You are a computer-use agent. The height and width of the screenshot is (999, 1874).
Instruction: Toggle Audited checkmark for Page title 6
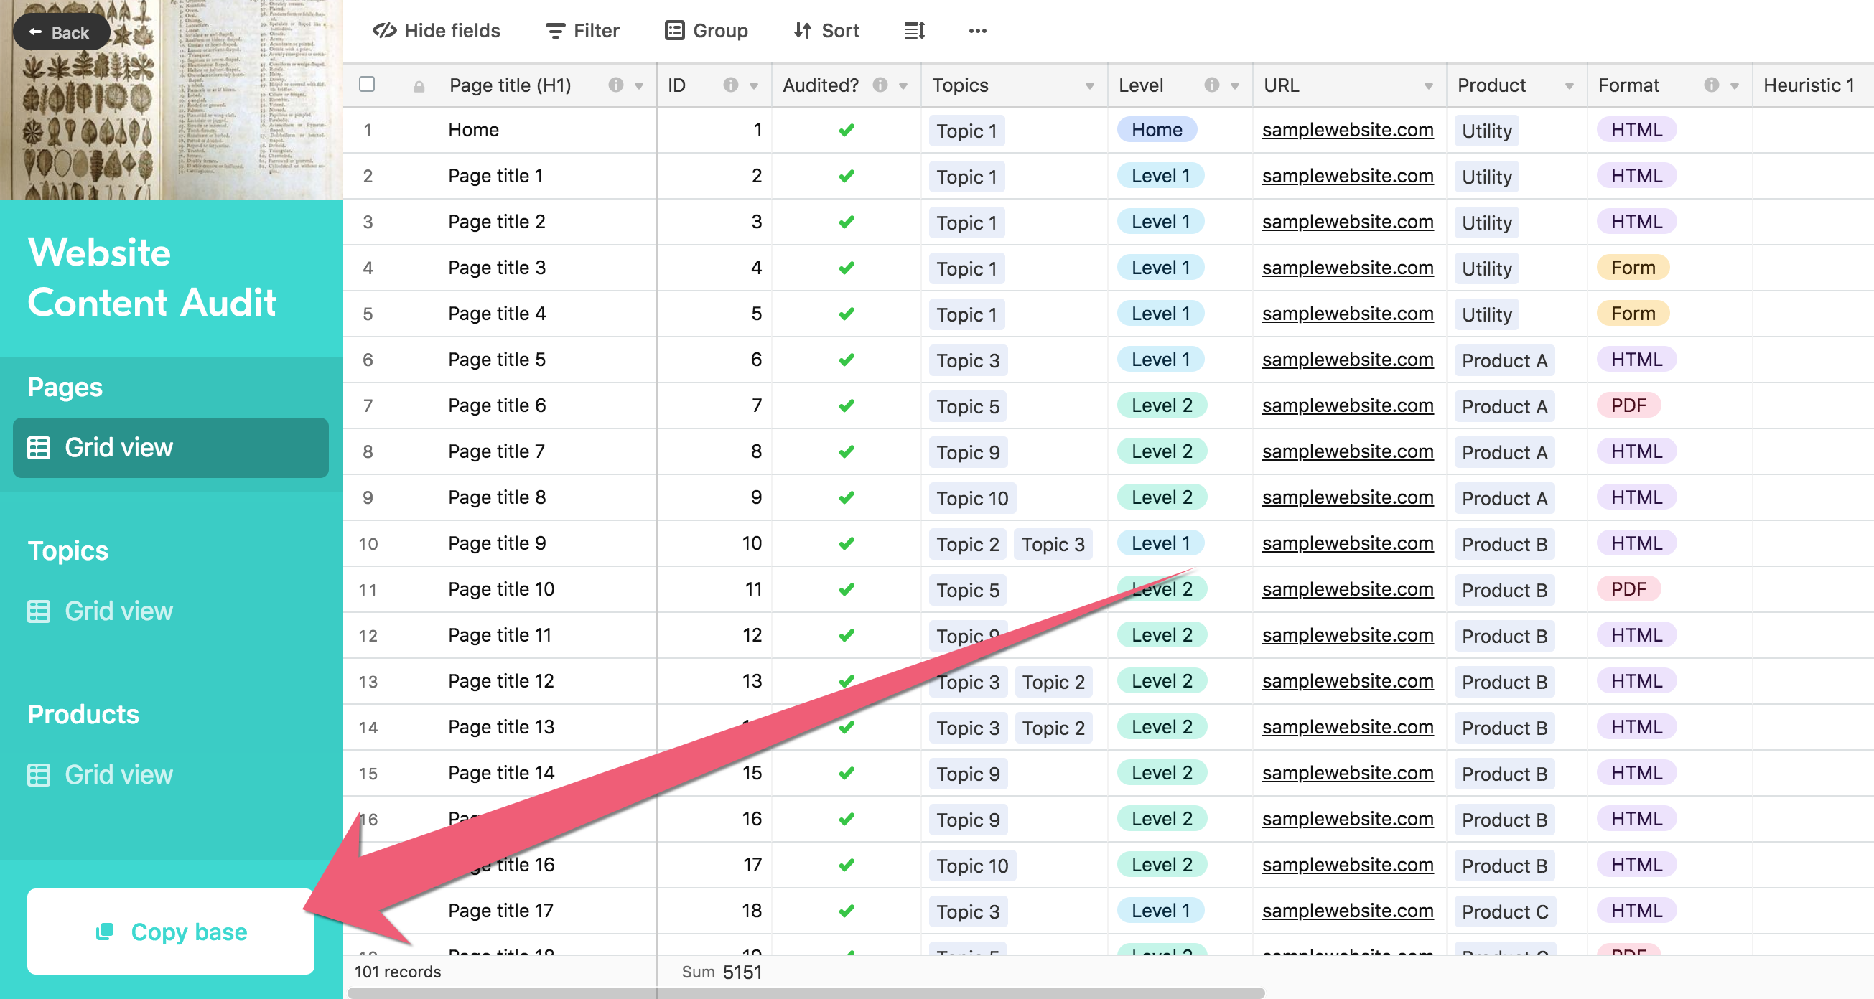(x=846, y=405)
